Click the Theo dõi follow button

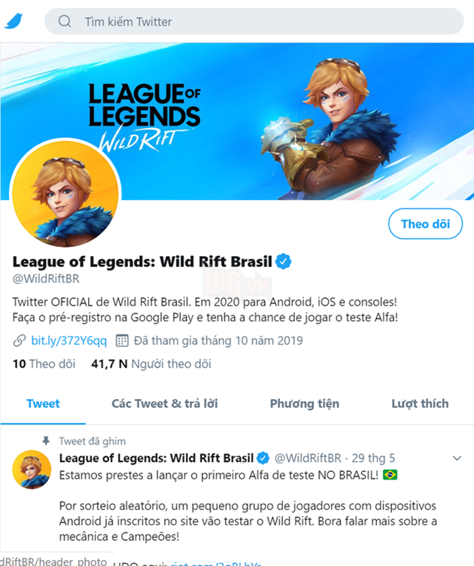[x=425, y=224]
